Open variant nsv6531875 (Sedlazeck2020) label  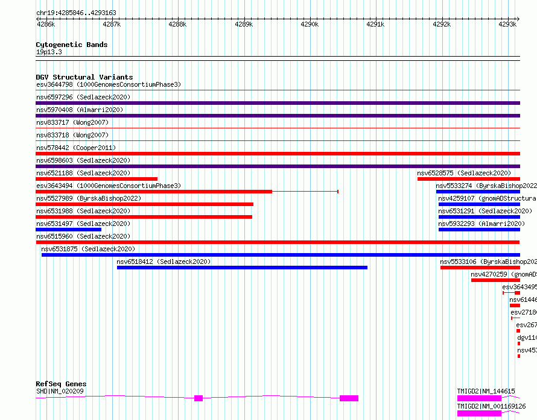click(x=88, y=249)
